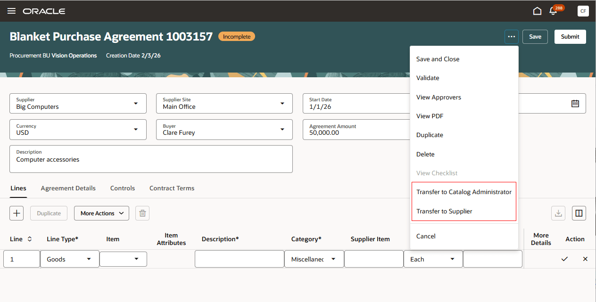596x302 pixels.
Task: Edit the Description field text
Action: [151, 159]
